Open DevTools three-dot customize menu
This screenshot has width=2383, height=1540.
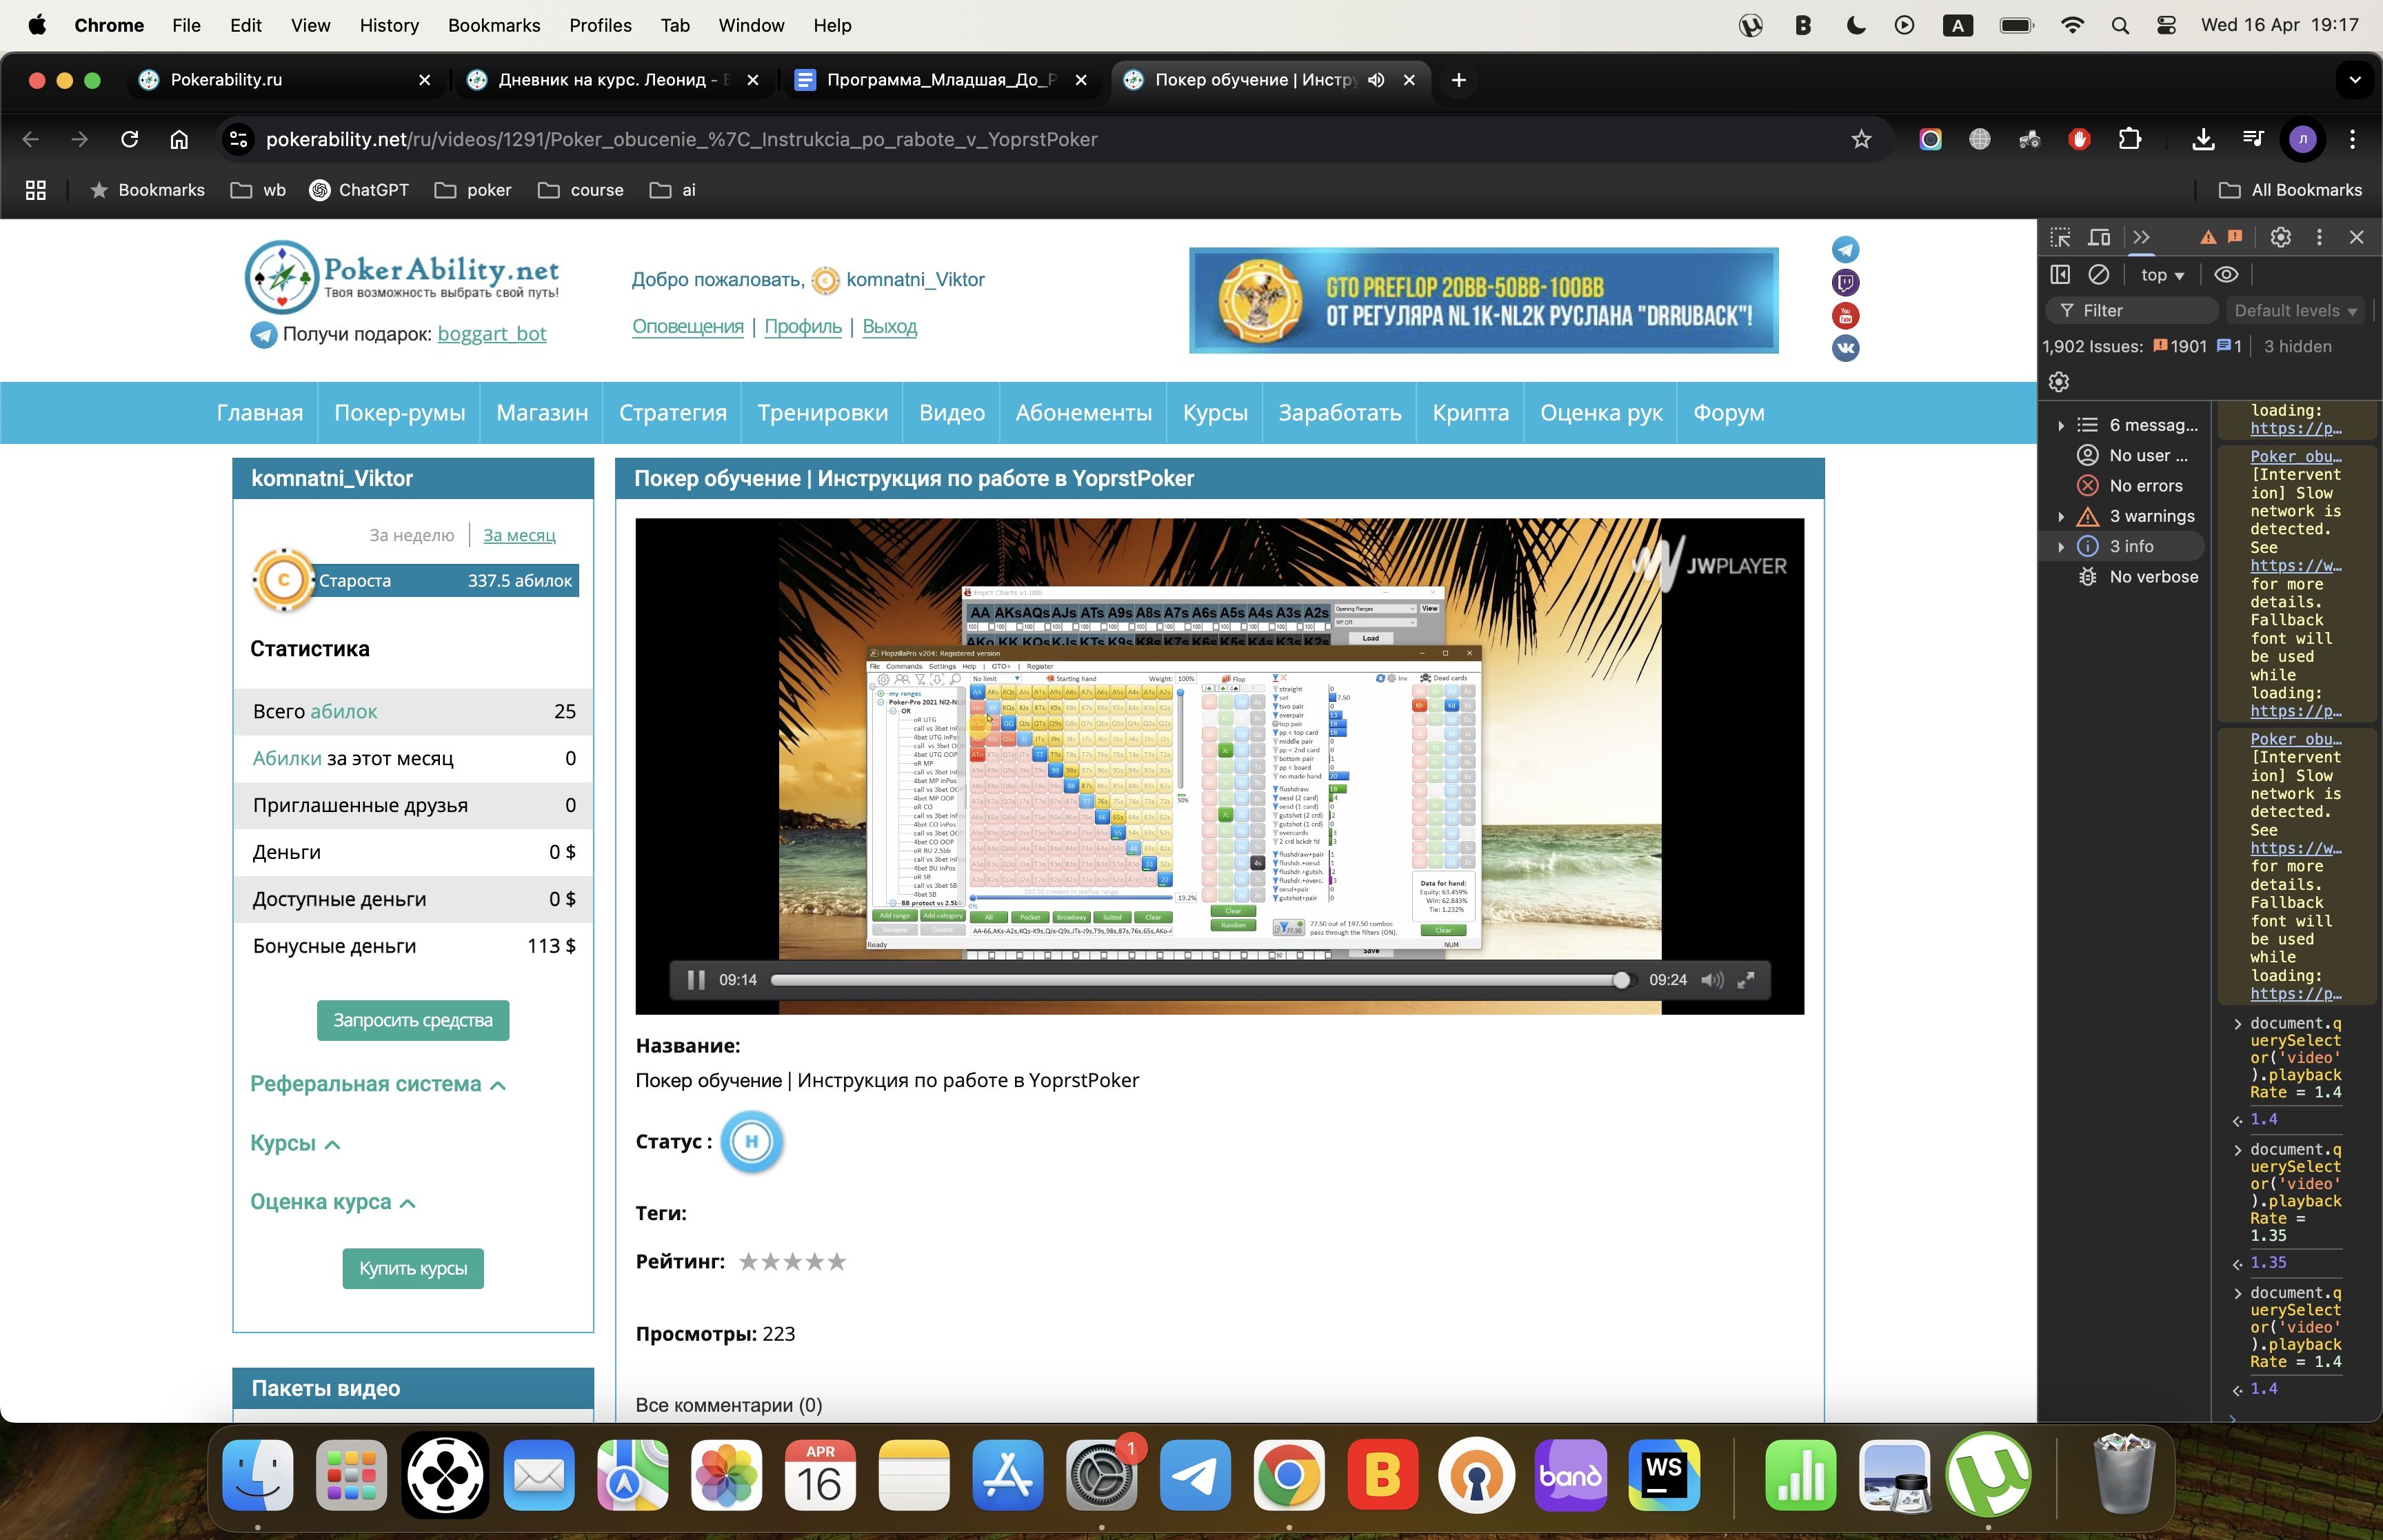2319,237
